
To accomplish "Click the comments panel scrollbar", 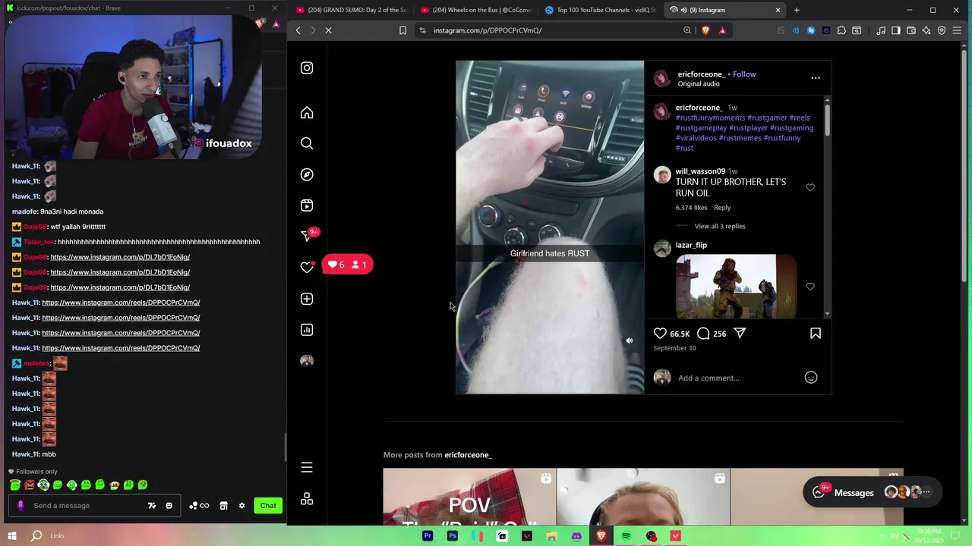I will tap(827, 119).
